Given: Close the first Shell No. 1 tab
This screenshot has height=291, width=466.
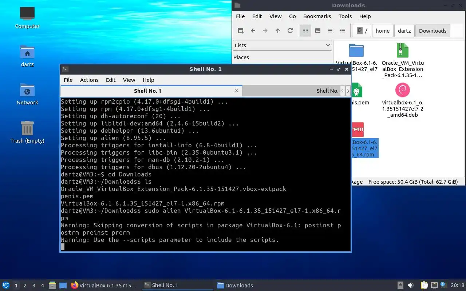Looking at the screenshot, I should tap(237, 91).
